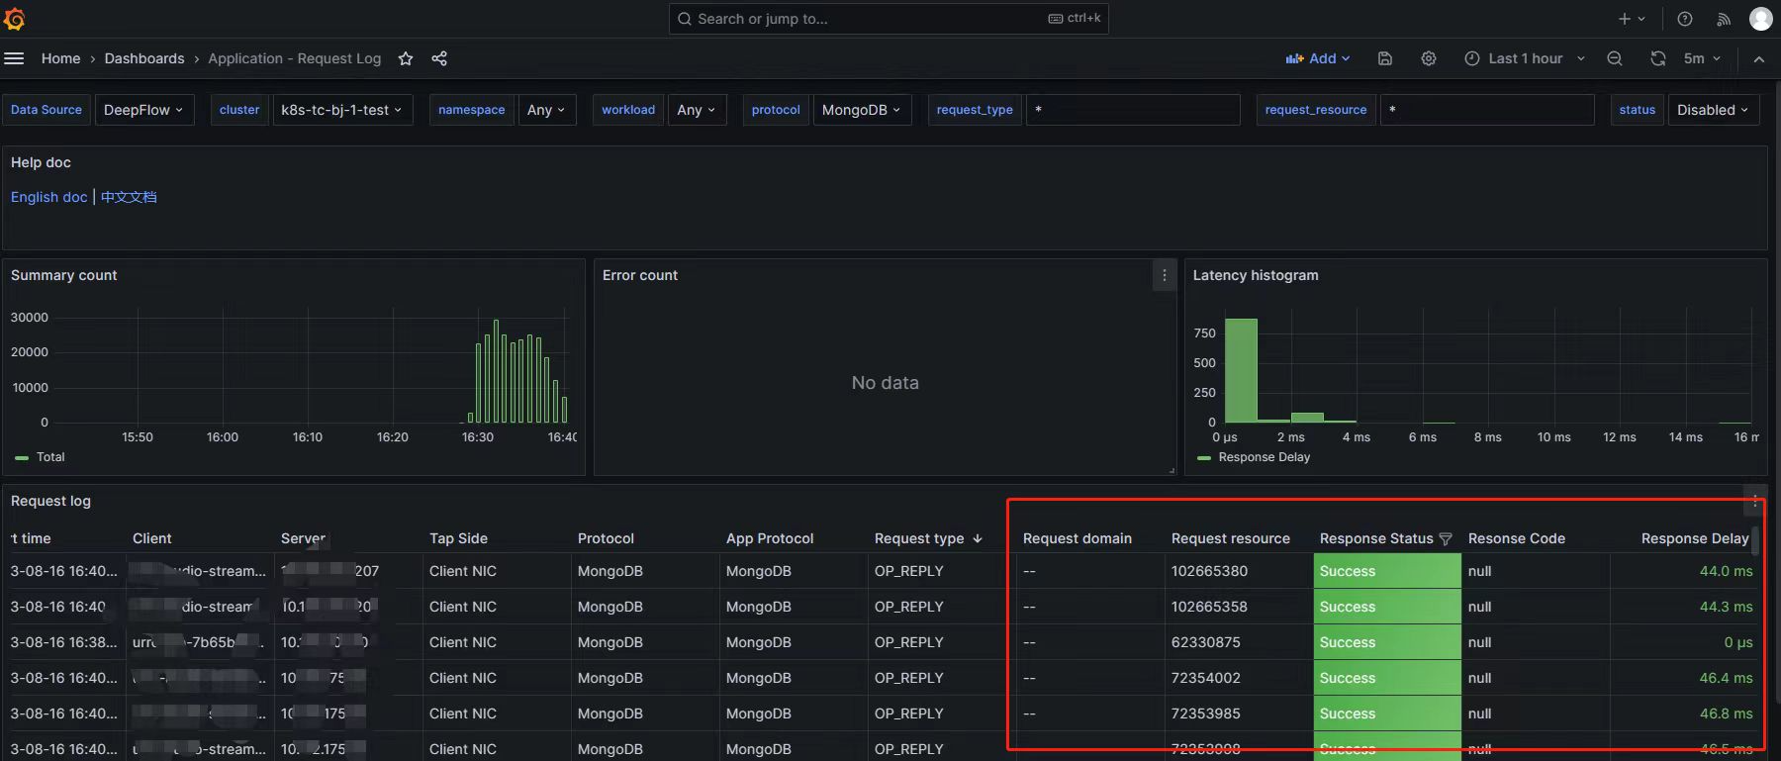Open the help question mark icon

(1685, 19)
